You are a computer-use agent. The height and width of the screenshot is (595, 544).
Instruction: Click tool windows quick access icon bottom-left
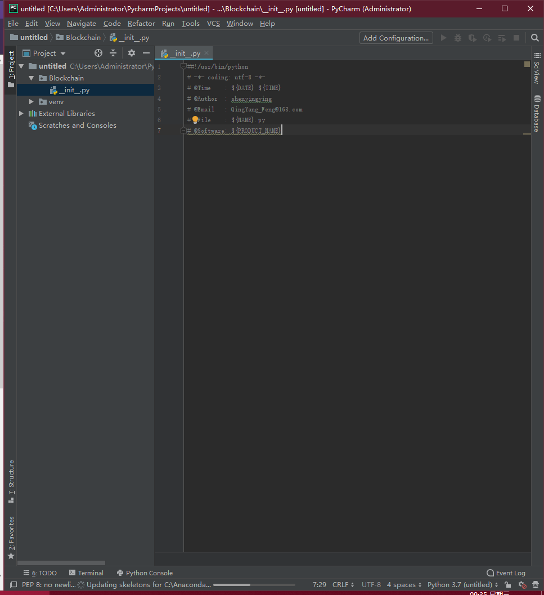14,585
